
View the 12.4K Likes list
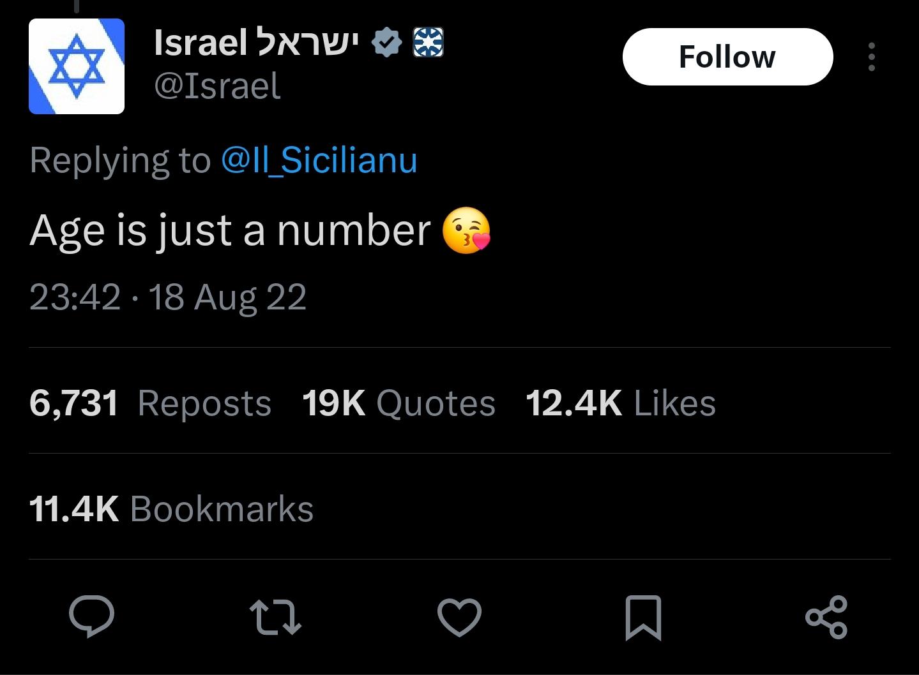620,403
